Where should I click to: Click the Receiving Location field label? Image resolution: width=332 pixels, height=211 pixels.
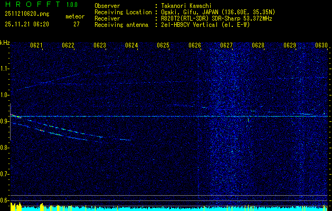point(123,12)
